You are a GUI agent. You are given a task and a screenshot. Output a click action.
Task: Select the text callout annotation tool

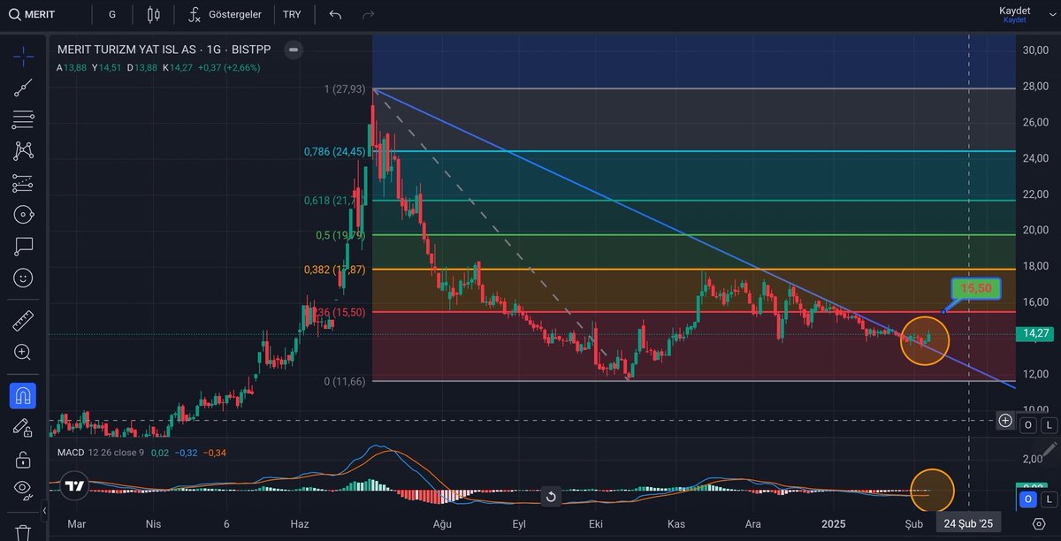[x=23, y=246]
